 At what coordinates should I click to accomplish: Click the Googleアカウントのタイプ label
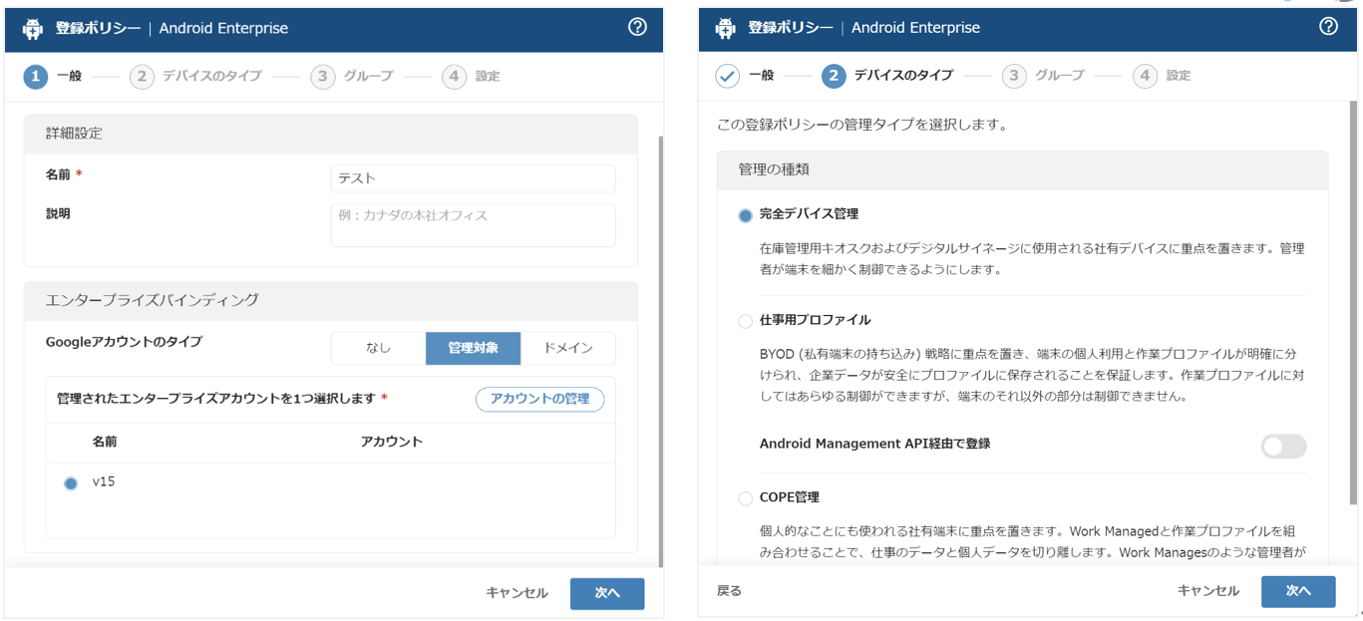point(124,342)
